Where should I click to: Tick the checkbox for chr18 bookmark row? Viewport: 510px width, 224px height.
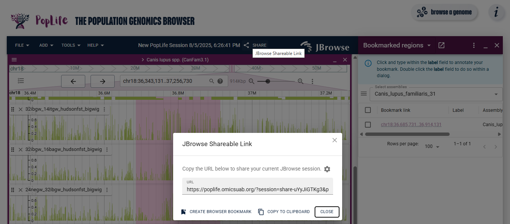368,125
